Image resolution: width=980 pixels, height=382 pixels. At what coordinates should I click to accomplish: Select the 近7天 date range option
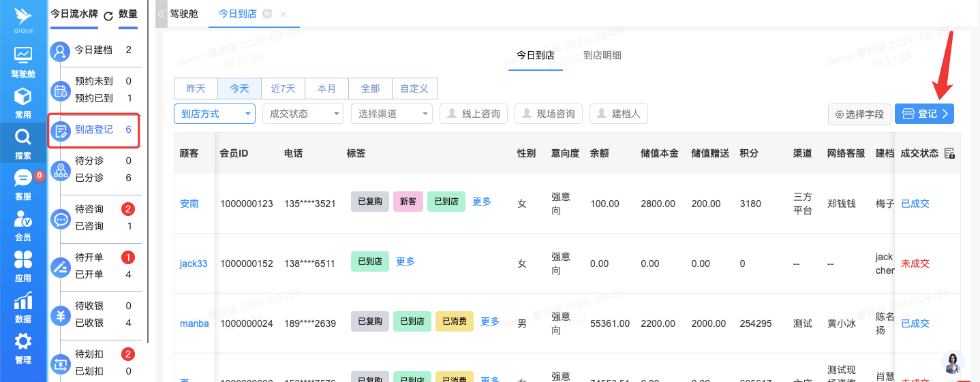click(283, 89)
